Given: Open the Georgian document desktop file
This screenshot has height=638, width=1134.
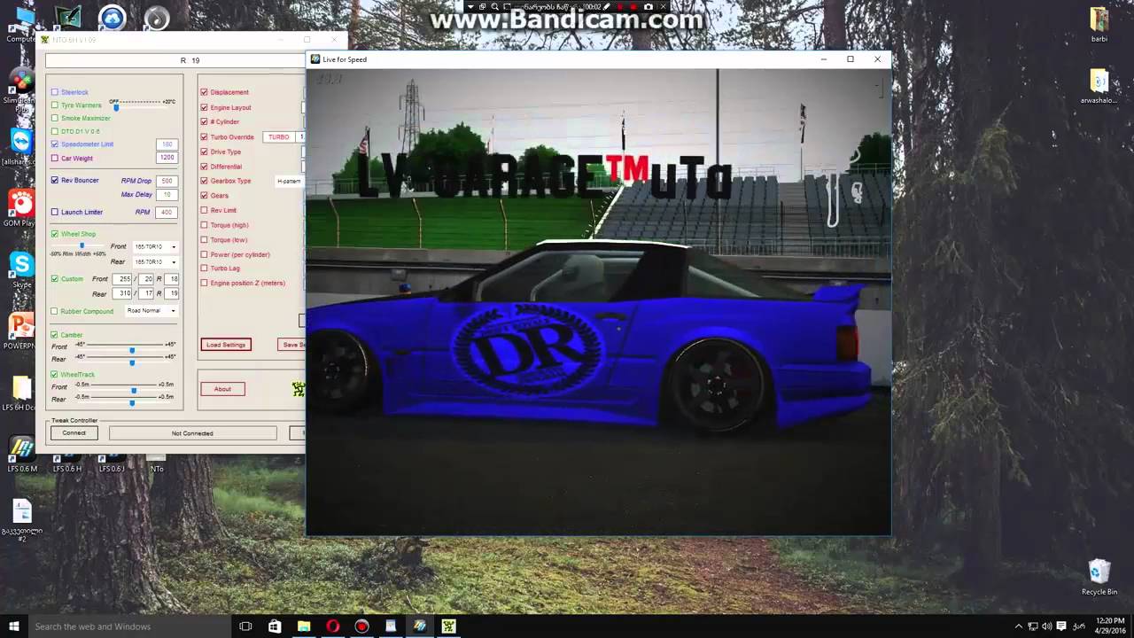Looking at the screenshot, I should pos(21,520).
